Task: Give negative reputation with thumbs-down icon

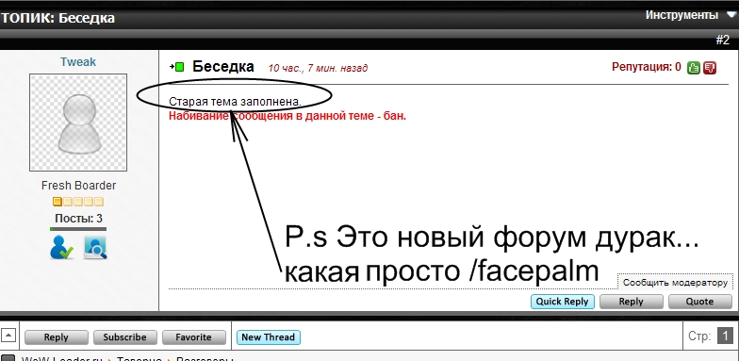Action: point(710,68)
